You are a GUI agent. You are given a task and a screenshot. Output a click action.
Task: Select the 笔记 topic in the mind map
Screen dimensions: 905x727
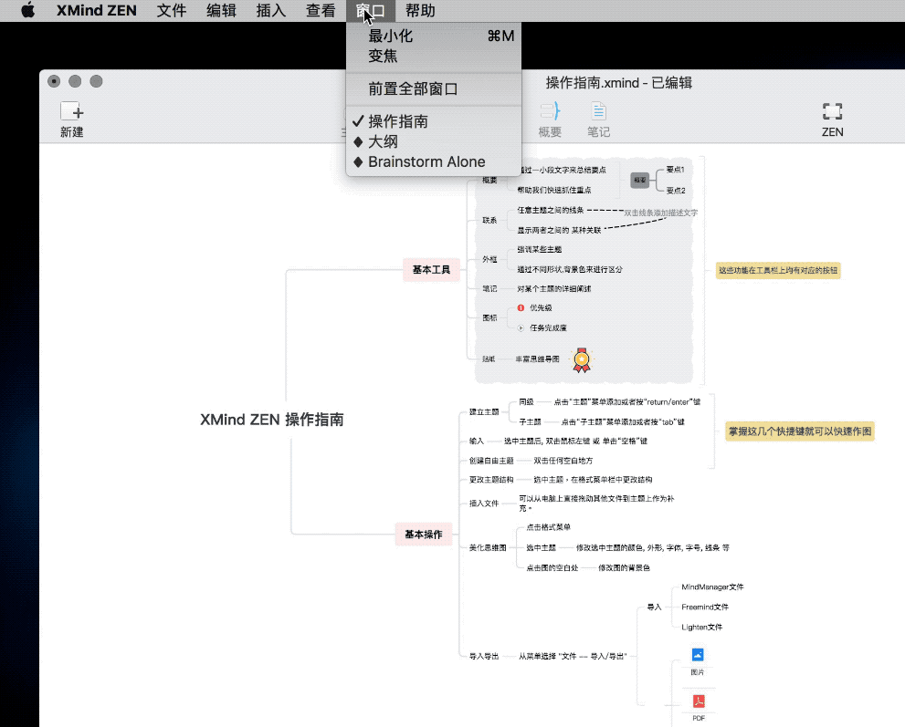[x=489, y=289]
